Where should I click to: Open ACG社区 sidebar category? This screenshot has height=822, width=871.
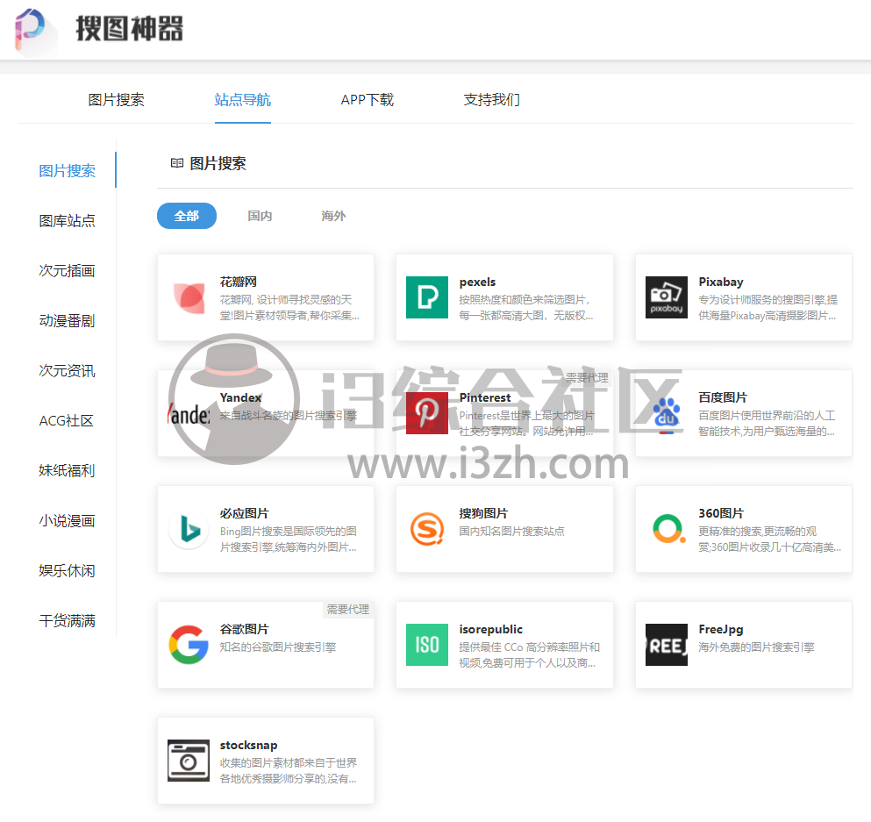(66, 421)
